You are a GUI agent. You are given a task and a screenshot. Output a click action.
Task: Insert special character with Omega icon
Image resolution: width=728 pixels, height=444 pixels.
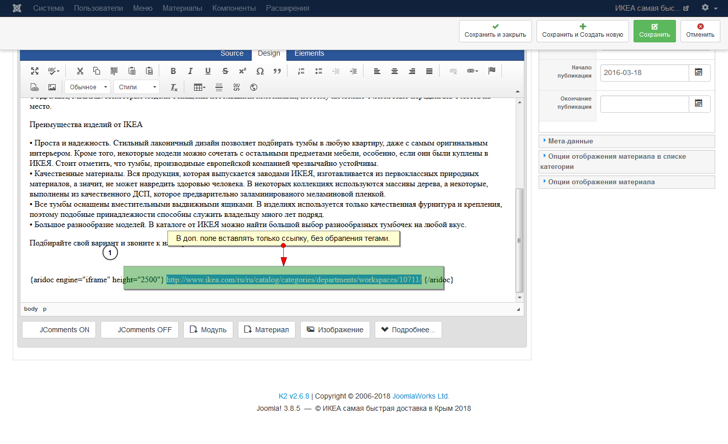pos(260,71)
